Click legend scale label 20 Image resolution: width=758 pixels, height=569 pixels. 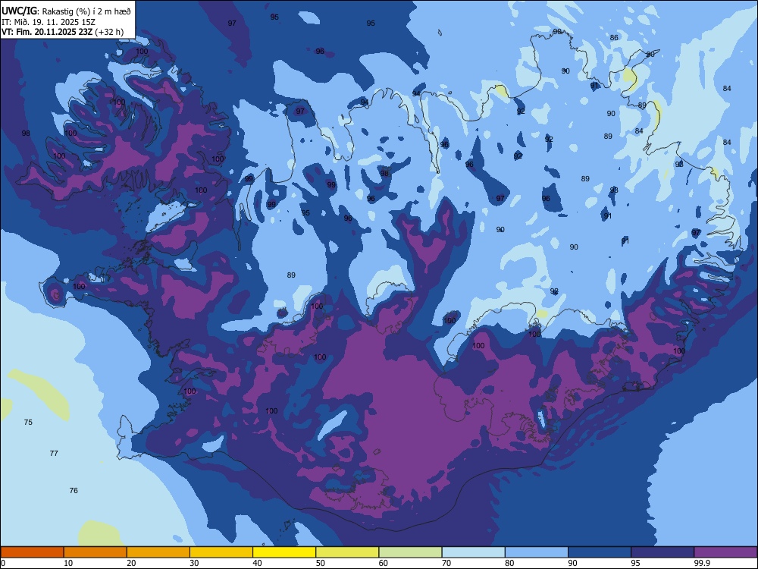pos(131,563)
